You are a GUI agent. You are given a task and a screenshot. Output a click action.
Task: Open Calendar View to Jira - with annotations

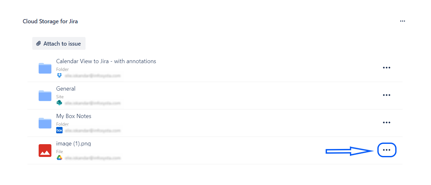[x=106, y=61]
